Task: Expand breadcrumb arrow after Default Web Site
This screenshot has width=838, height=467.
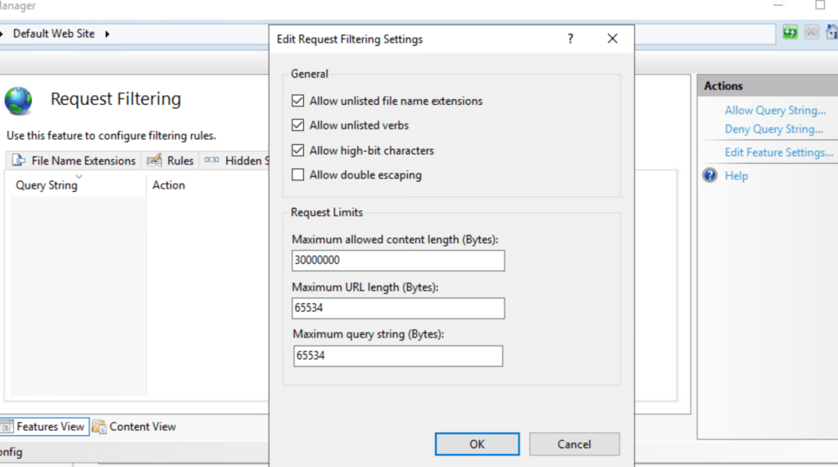Action: tap(107, 34)
